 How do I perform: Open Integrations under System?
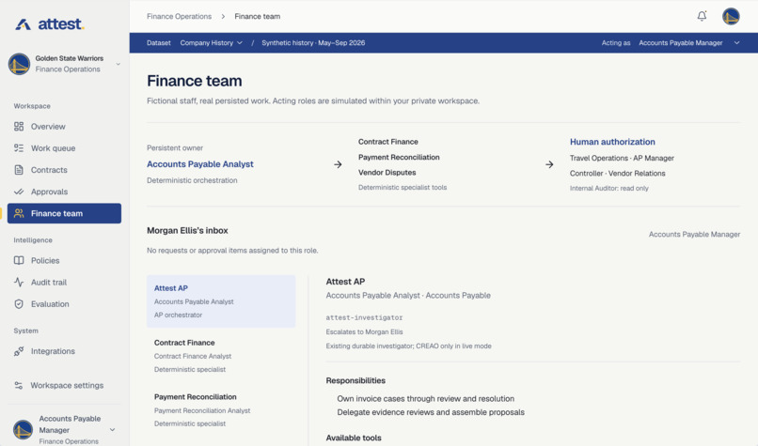click(64, 351)
